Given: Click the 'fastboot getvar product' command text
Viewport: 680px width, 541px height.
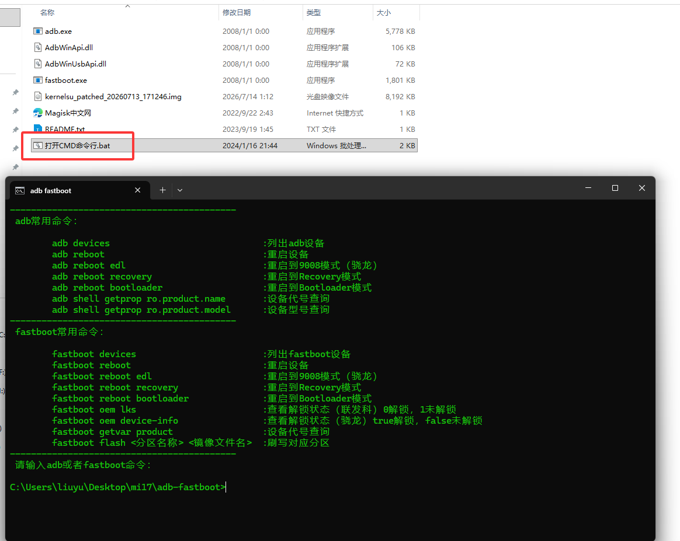Looking at the screenshot, I should pos(112,432).
